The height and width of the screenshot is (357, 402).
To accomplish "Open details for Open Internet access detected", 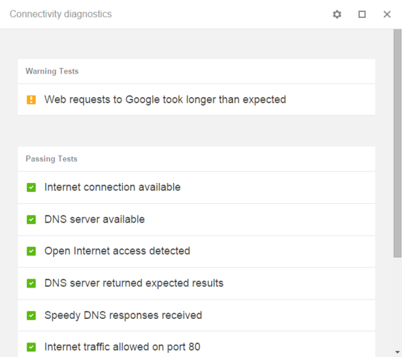I will (196, 252).
